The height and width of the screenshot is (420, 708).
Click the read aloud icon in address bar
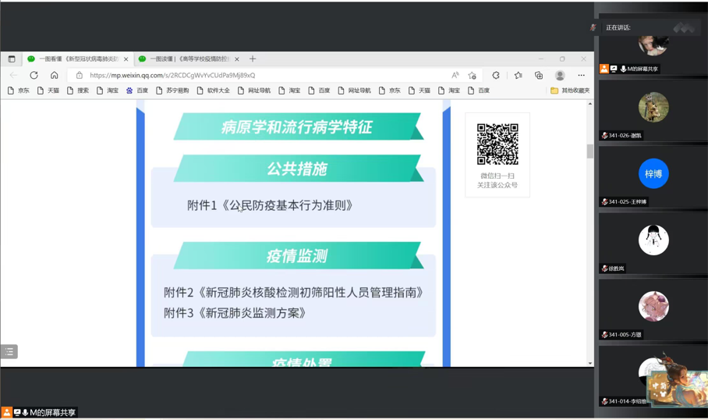click(x=455, y=76)
